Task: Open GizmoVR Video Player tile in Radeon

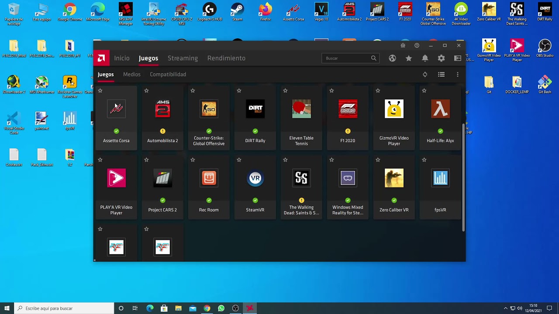Action: [394, 117]
